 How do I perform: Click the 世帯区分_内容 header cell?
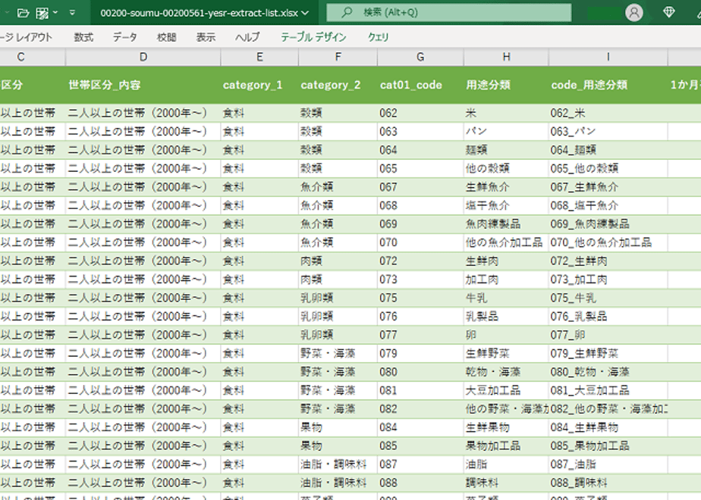(x=143, y=85)
